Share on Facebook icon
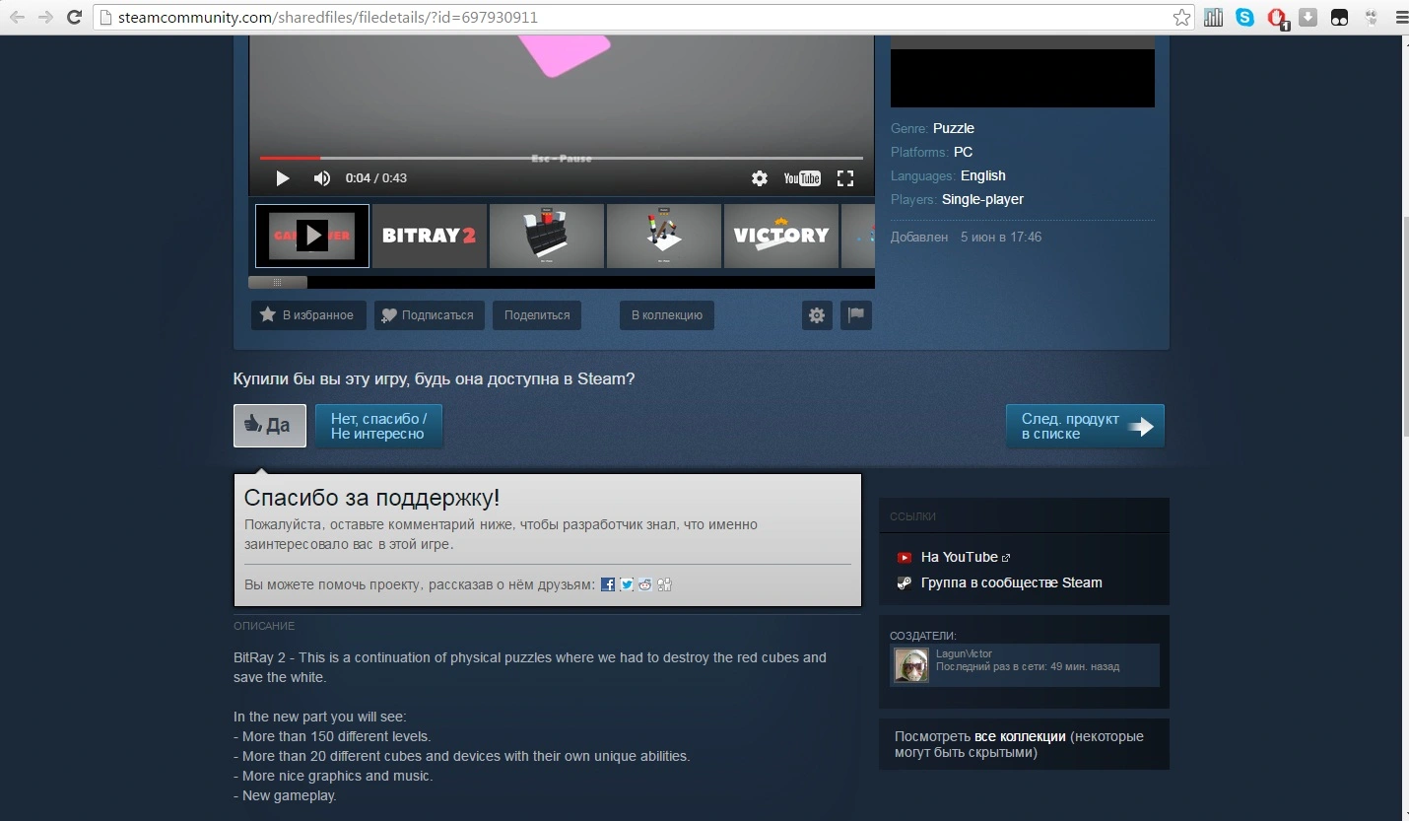 (x=608, y=584)
